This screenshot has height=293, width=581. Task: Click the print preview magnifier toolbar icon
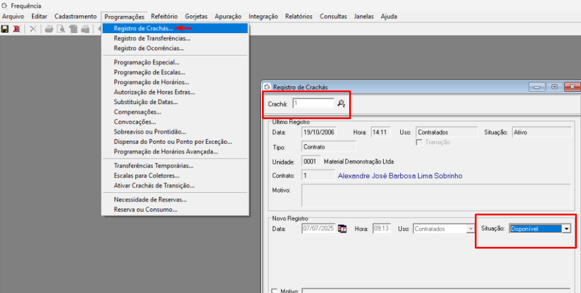[60, 28]
